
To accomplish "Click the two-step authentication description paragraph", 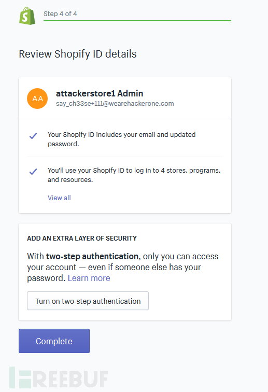I will [x=122, y=267].
